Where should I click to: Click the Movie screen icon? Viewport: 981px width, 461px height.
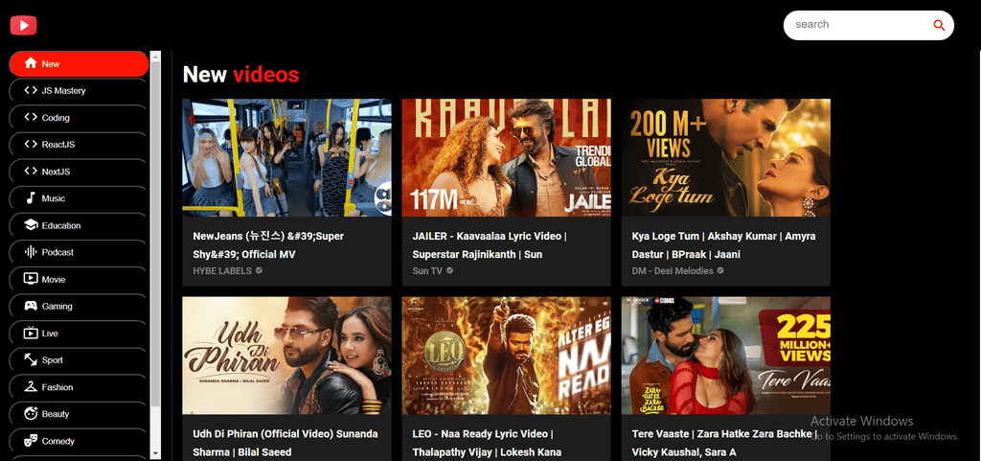30,279
